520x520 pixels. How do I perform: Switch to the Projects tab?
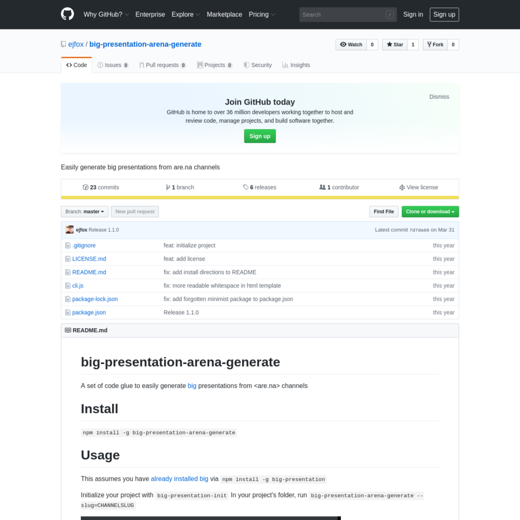point(214,65)
